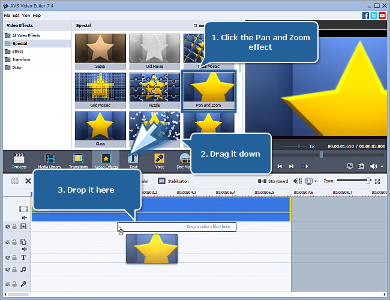Mute the preview volume speaker

point(373,166)
